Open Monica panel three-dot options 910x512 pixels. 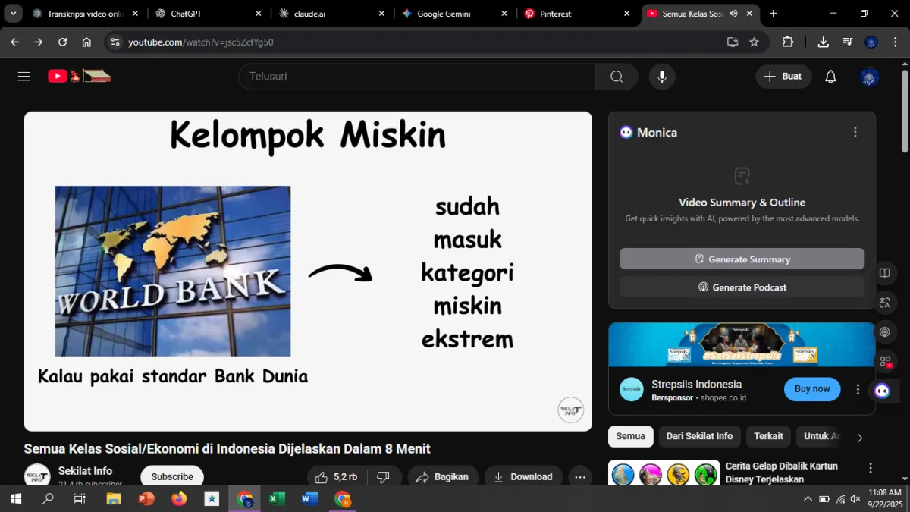click(855, 132)
